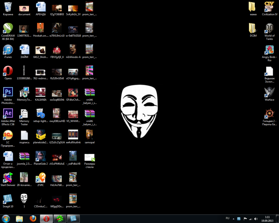Click the Windows Start button

[6, 218]
